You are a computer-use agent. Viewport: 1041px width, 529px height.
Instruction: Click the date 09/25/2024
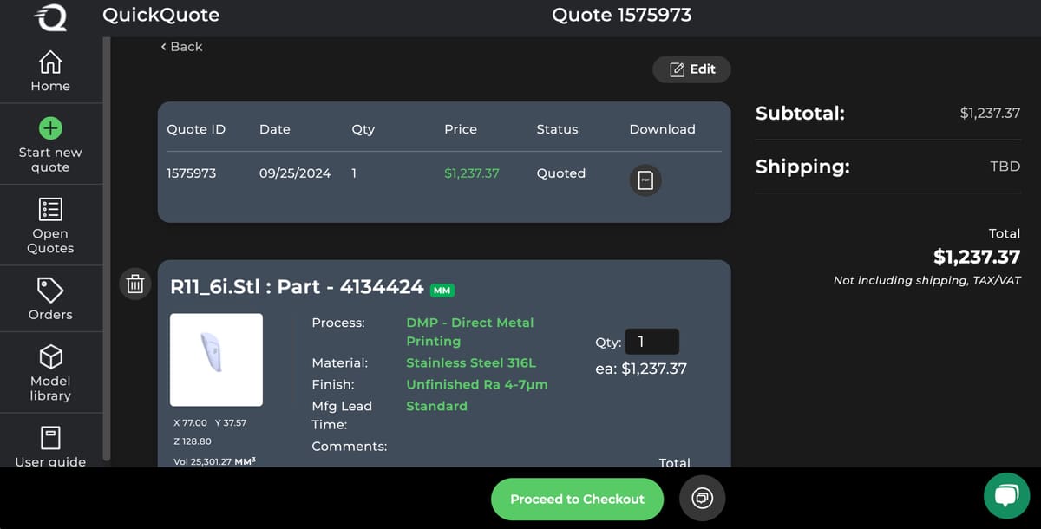tap(295, 173)
